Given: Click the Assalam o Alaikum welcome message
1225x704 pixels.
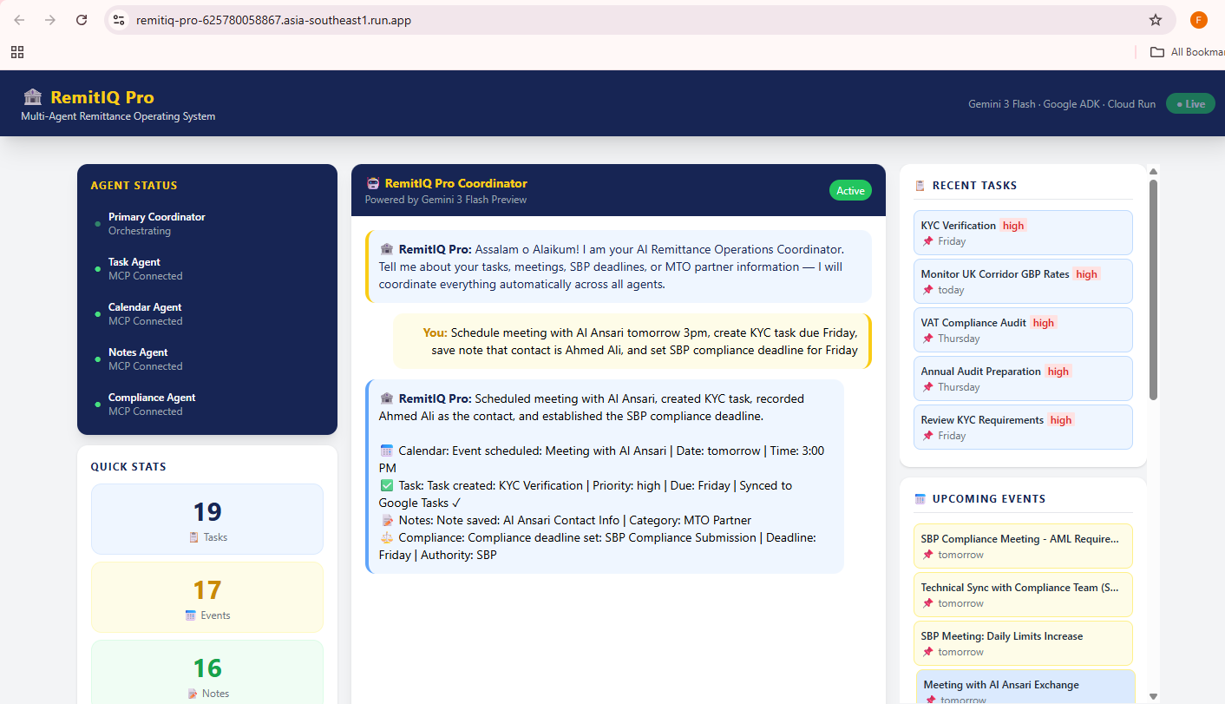Looking at the screenshot, I should coord(619,266).
